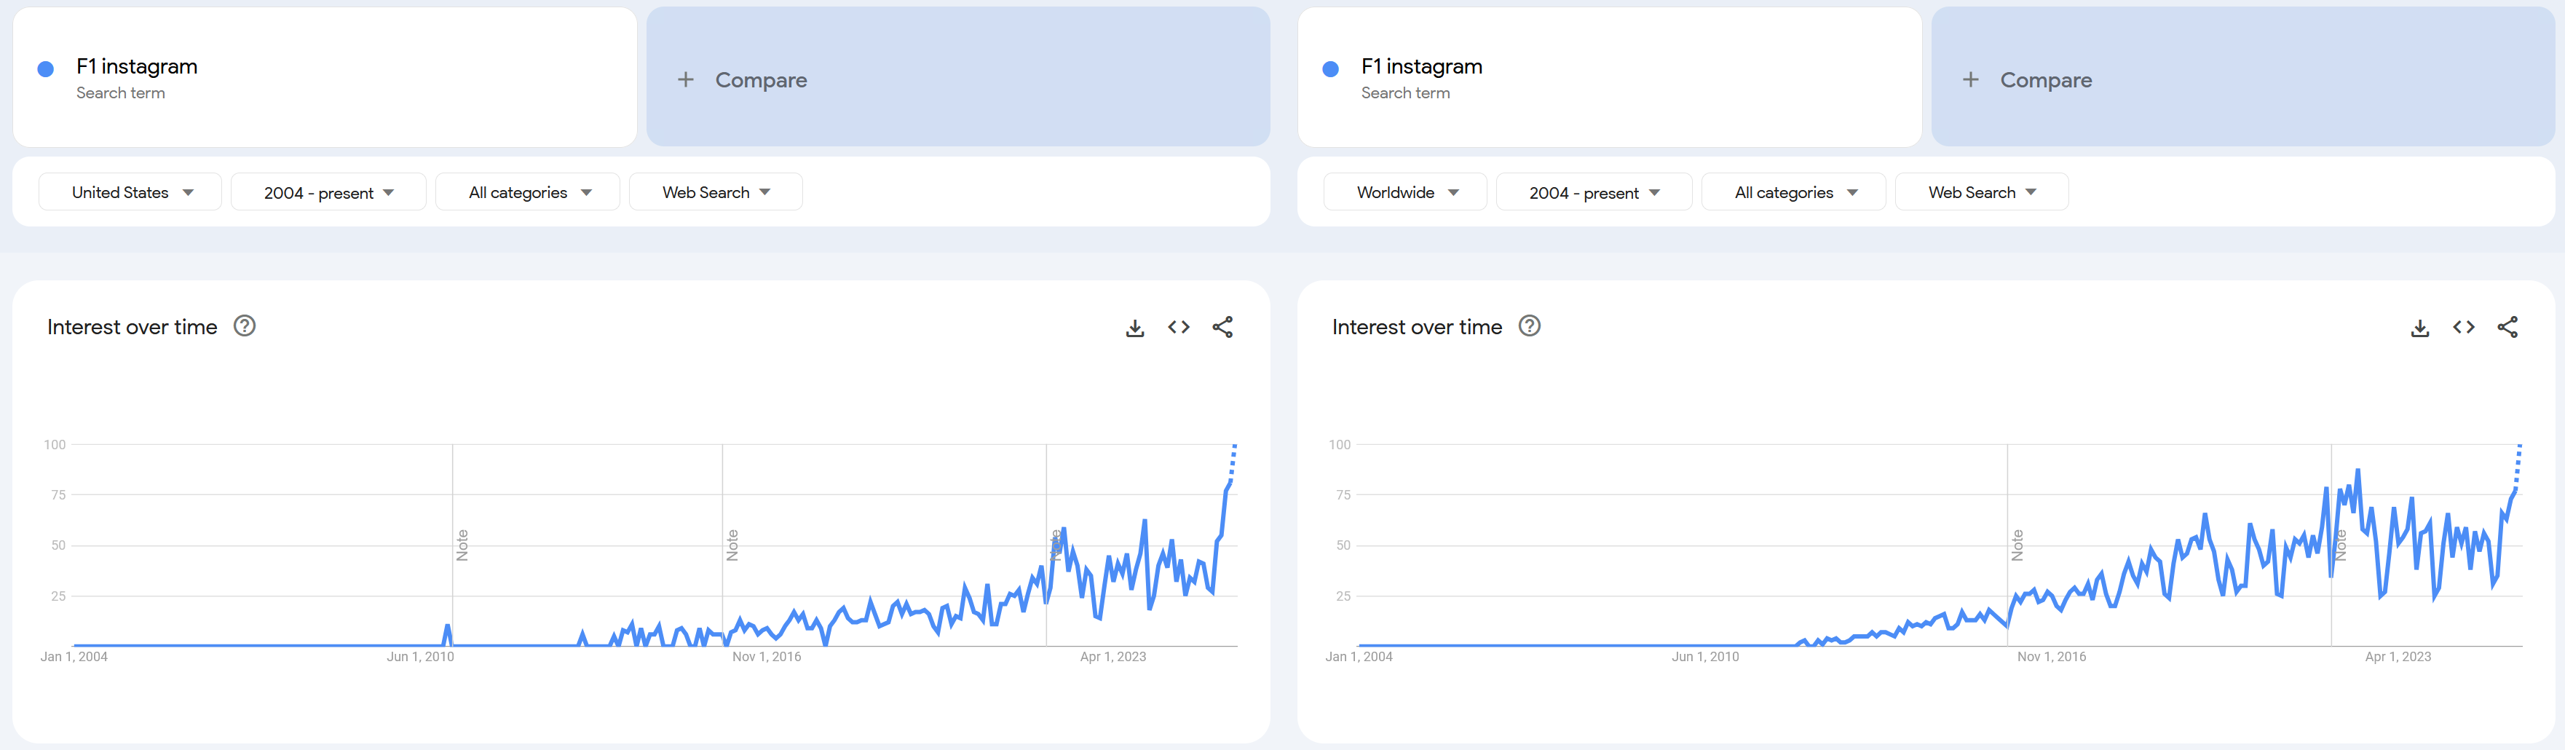Viewport: 2565px width, 750px height.
Task: Download right chart data as CSV
Action: (2419, 328)
